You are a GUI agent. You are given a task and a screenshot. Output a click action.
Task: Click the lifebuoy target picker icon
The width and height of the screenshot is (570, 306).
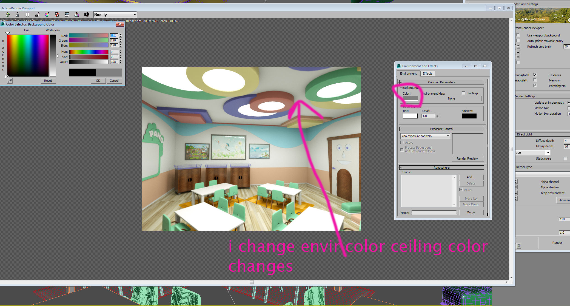pos(57,15)
